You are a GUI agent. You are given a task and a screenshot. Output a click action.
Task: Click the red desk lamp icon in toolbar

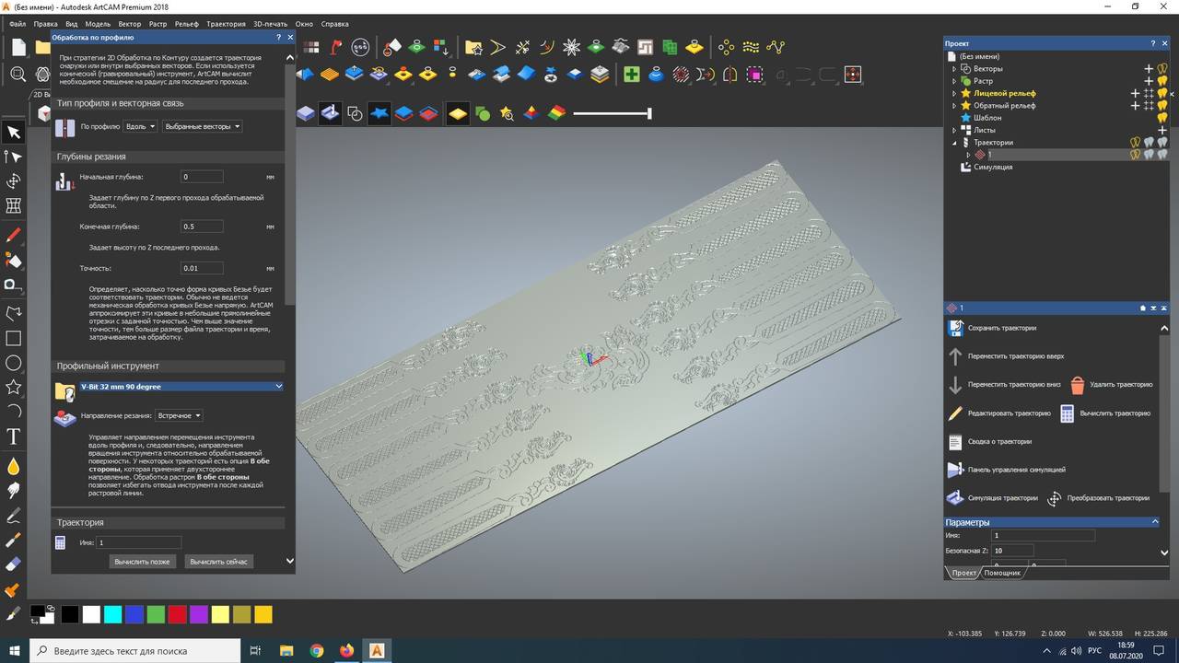click(337, 47)
